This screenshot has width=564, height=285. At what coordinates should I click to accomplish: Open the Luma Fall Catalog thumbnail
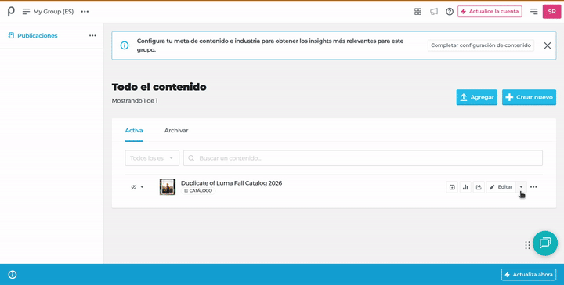[x=168, y=187]
